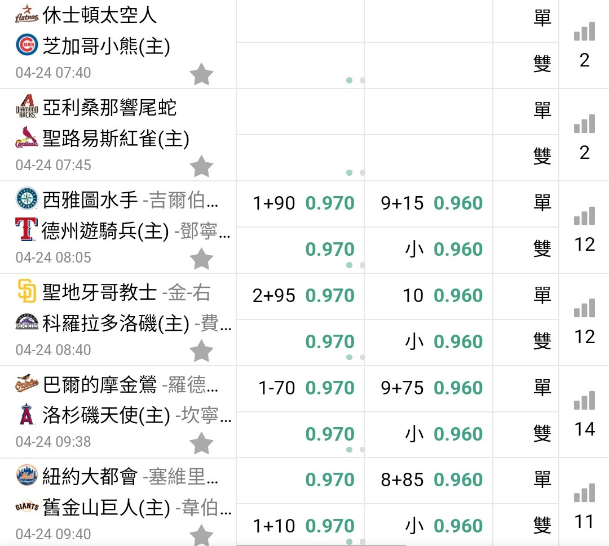Viewport: 609px width, 546px height.
Task: Click the New York Mets logo
Action: point(27,476)
